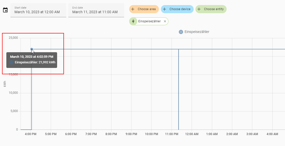
Task: Select the highlighted data point on the chart
Action: click(31, 49)
